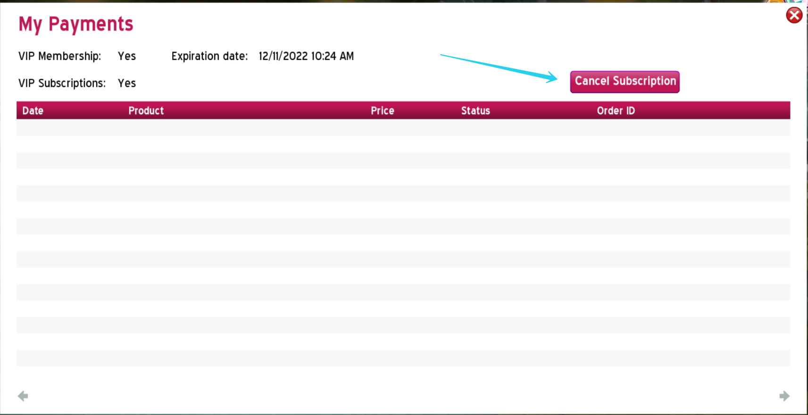
Task: Go to next page with right arrow
Action: [x=784, y=396]
